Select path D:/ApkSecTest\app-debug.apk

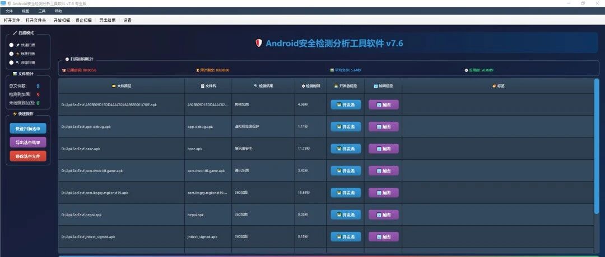coord(86,127)
